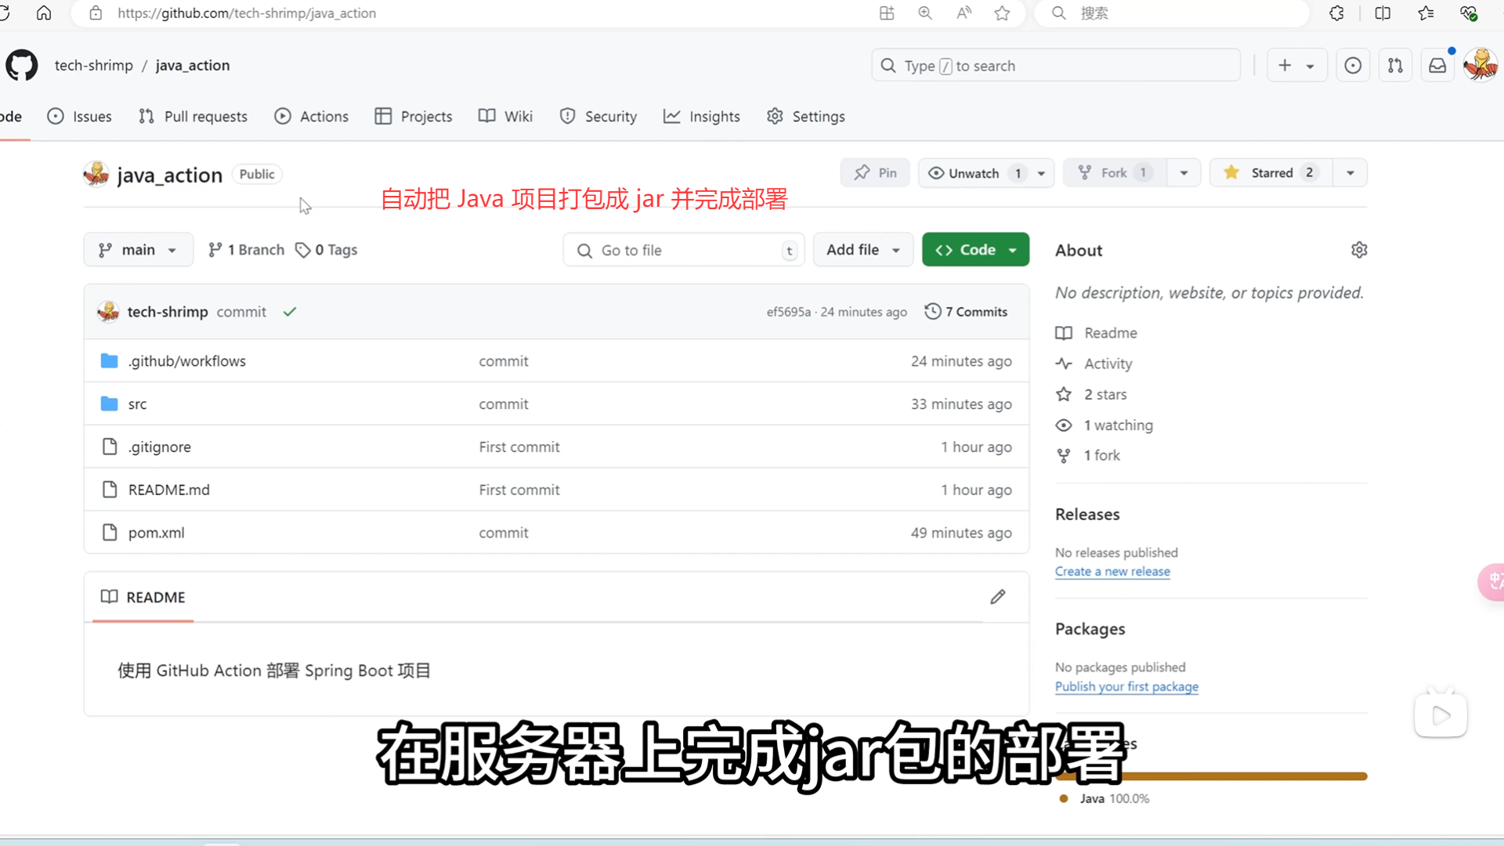Viewport: 1504px width, 846px height.
Task: Open About section settings gear
Action: tap(1359, 250)
